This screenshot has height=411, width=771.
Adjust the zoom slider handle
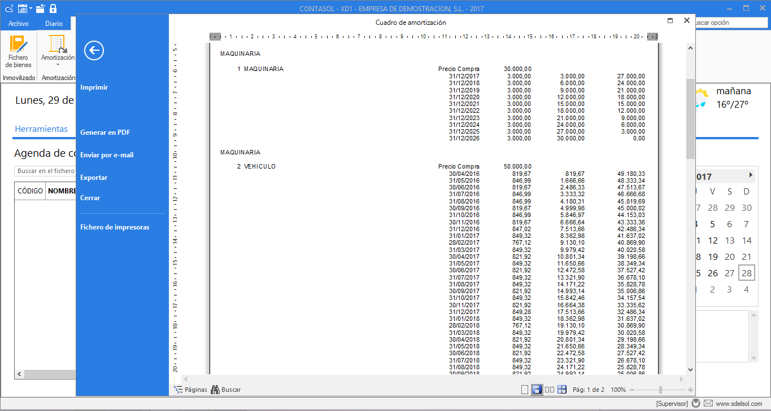click(x=660, y=390)
